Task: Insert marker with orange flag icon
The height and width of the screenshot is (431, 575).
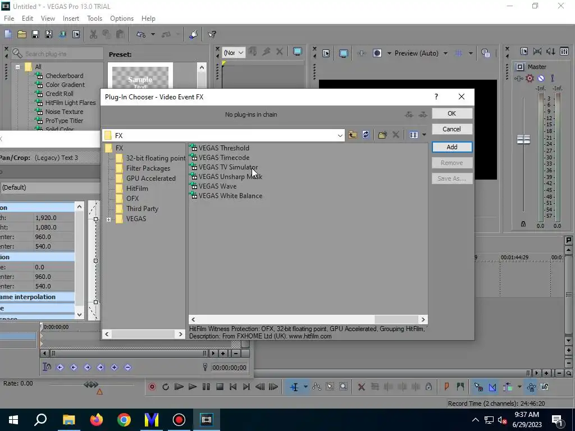Action: tap(446, 386)
